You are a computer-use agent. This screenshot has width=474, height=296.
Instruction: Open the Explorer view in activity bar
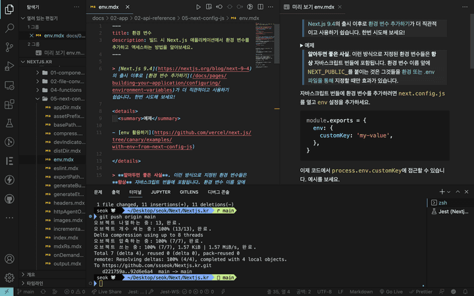click(x=9, y=9)
